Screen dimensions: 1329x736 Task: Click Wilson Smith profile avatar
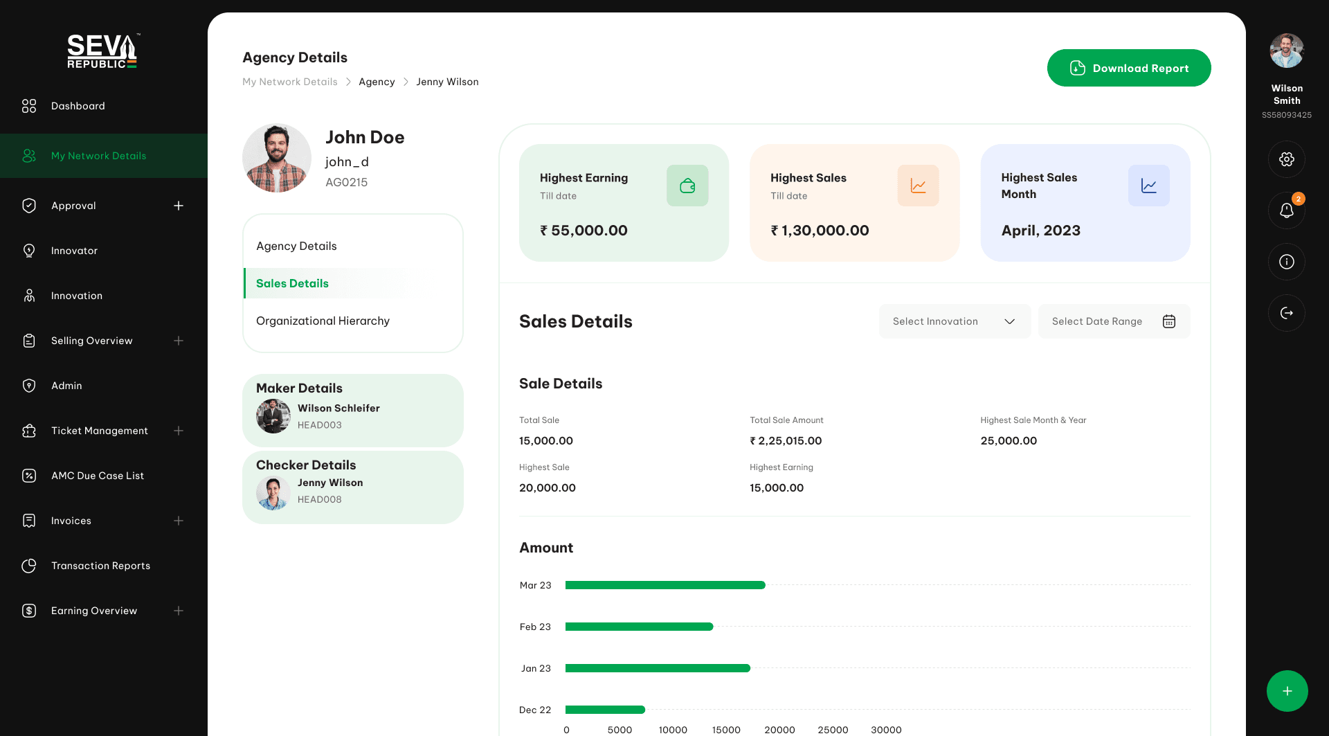point(1287,51)
